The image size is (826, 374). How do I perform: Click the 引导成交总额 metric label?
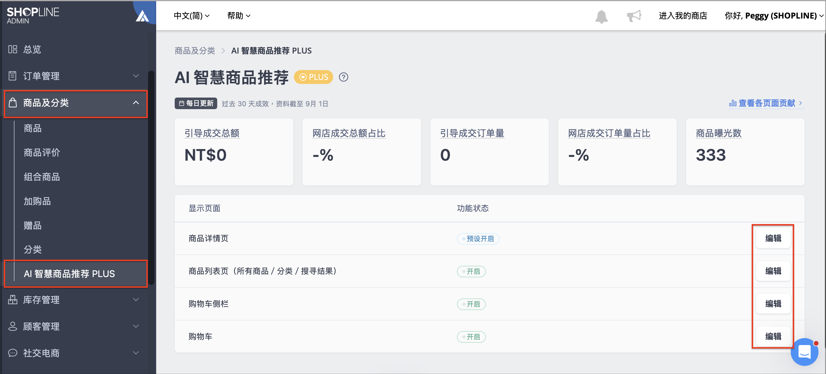point(212,133)
